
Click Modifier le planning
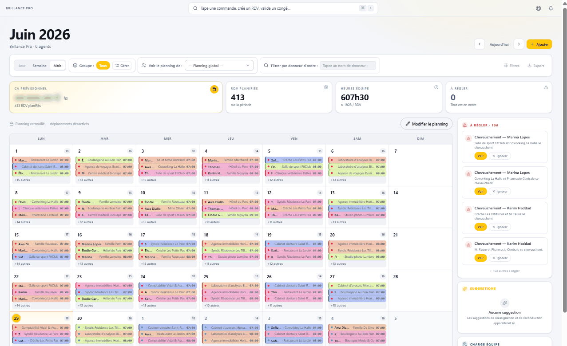426,124
